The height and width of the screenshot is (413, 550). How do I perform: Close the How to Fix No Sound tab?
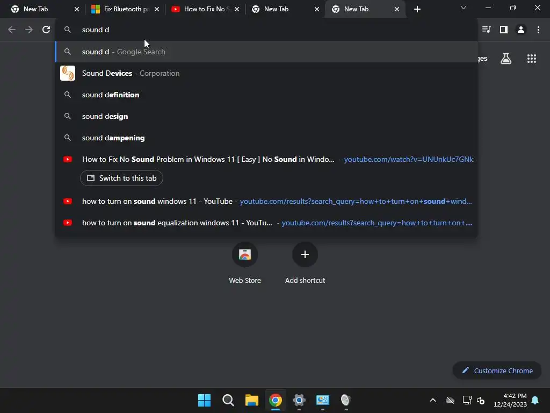tap(237, 9)
